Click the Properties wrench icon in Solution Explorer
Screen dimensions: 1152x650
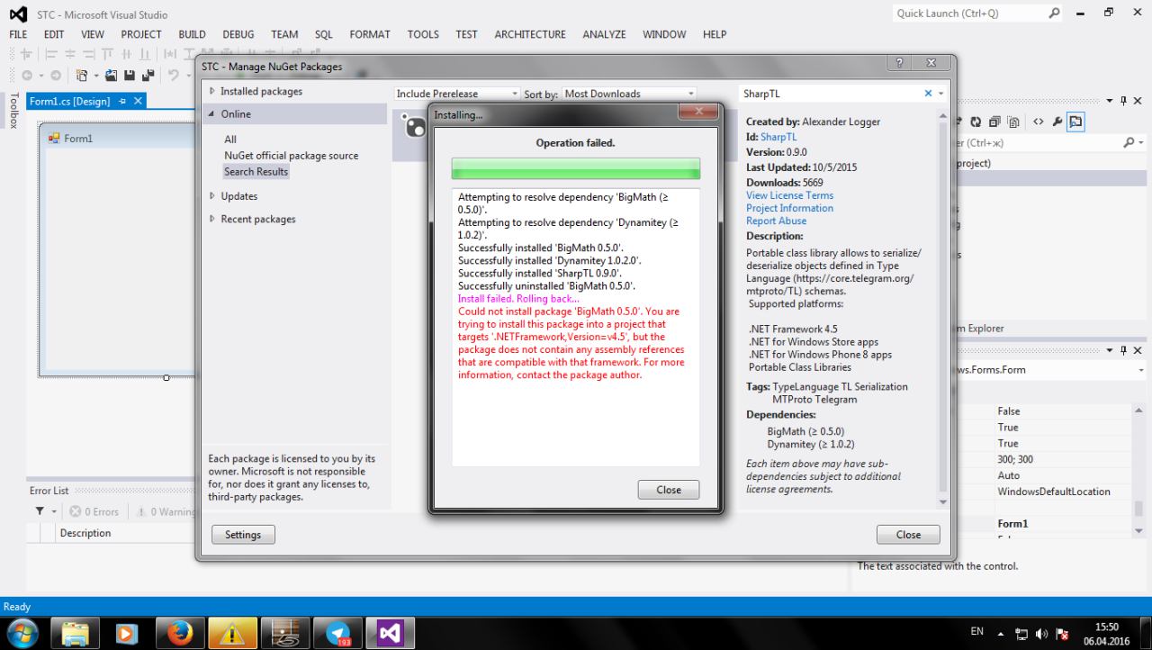click(x=1056, y=122)
